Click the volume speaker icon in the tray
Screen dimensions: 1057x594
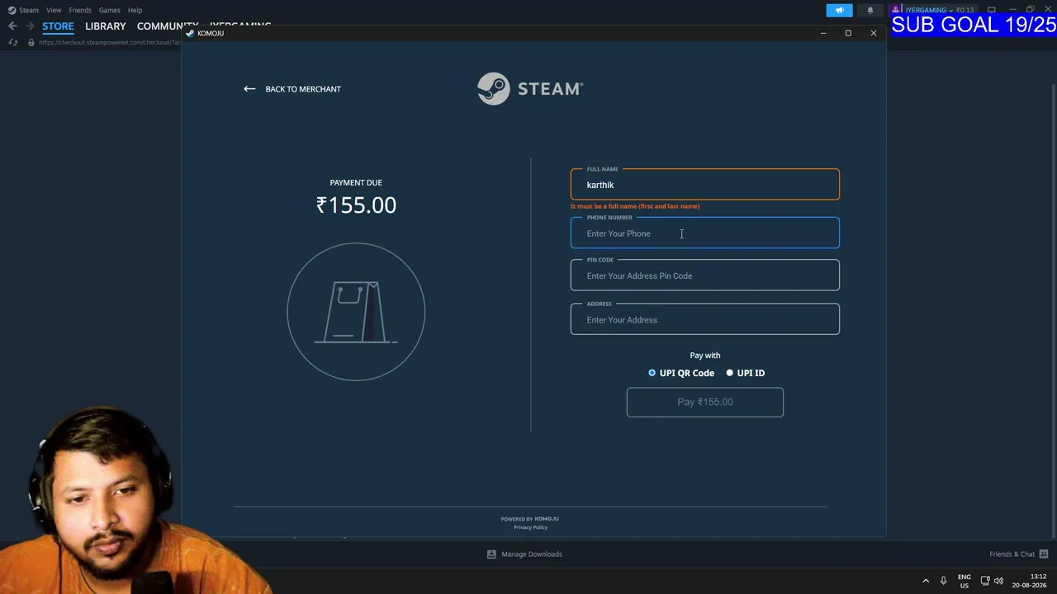pos(998,581)
